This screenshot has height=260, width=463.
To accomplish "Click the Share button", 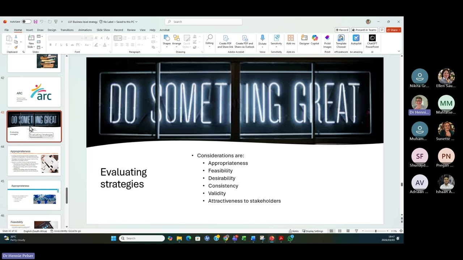I will pyautogui.click(x=394, y=30).
